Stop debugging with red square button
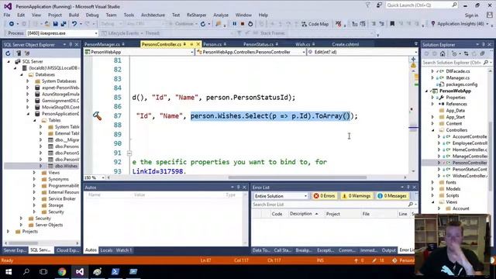The height and width of the screenshot is (279, 496). [x=243, y=24]
